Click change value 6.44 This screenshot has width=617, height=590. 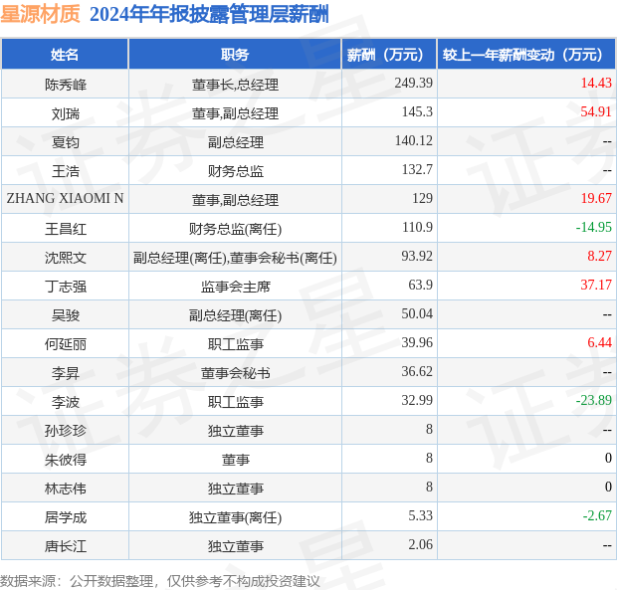click(600, 342)
